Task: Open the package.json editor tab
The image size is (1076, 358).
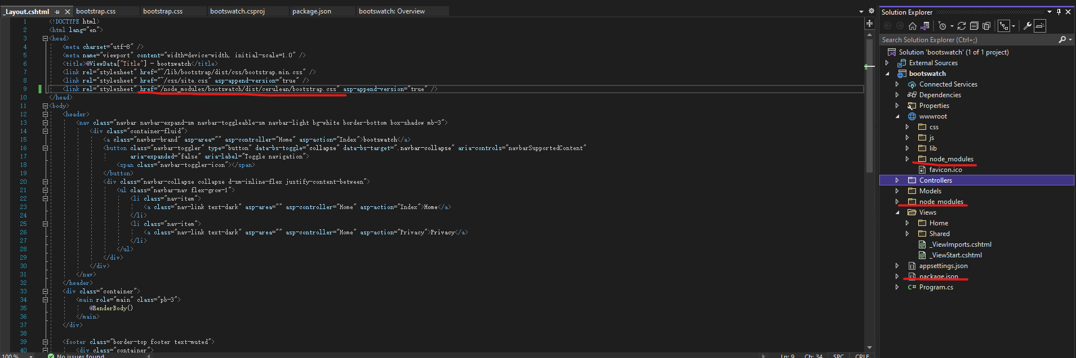Action: click(312, 11)
